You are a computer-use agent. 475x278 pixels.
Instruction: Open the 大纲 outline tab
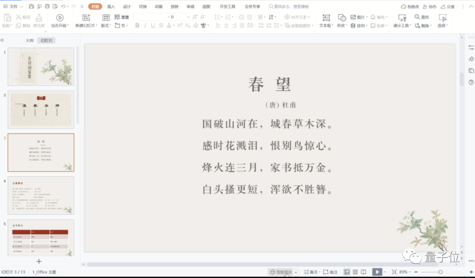point(29,40)
